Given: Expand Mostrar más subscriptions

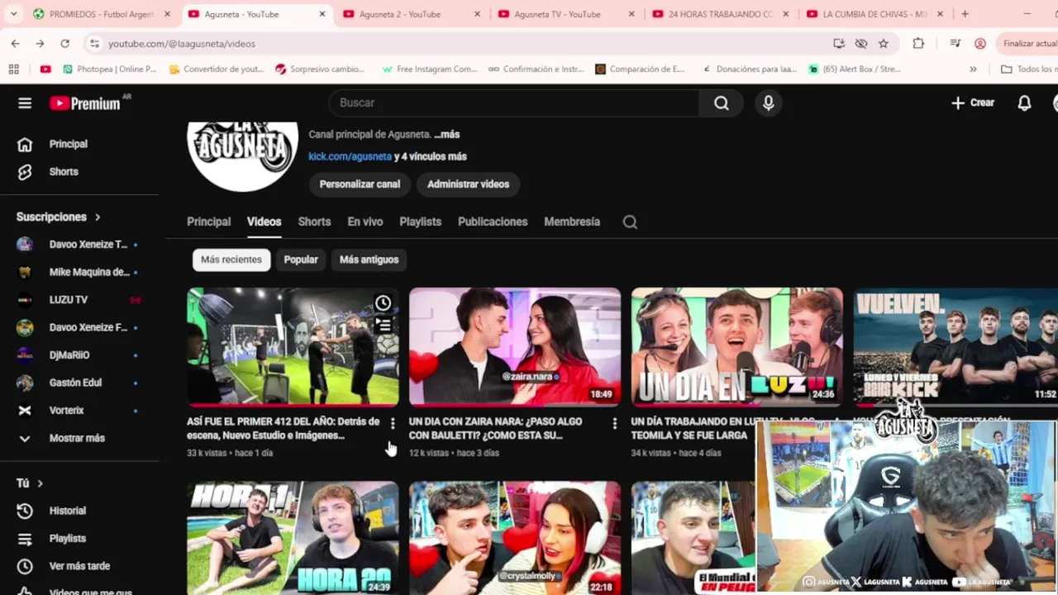Looking at the screenshot, I should pyautogui.click(x=77, y=438).
